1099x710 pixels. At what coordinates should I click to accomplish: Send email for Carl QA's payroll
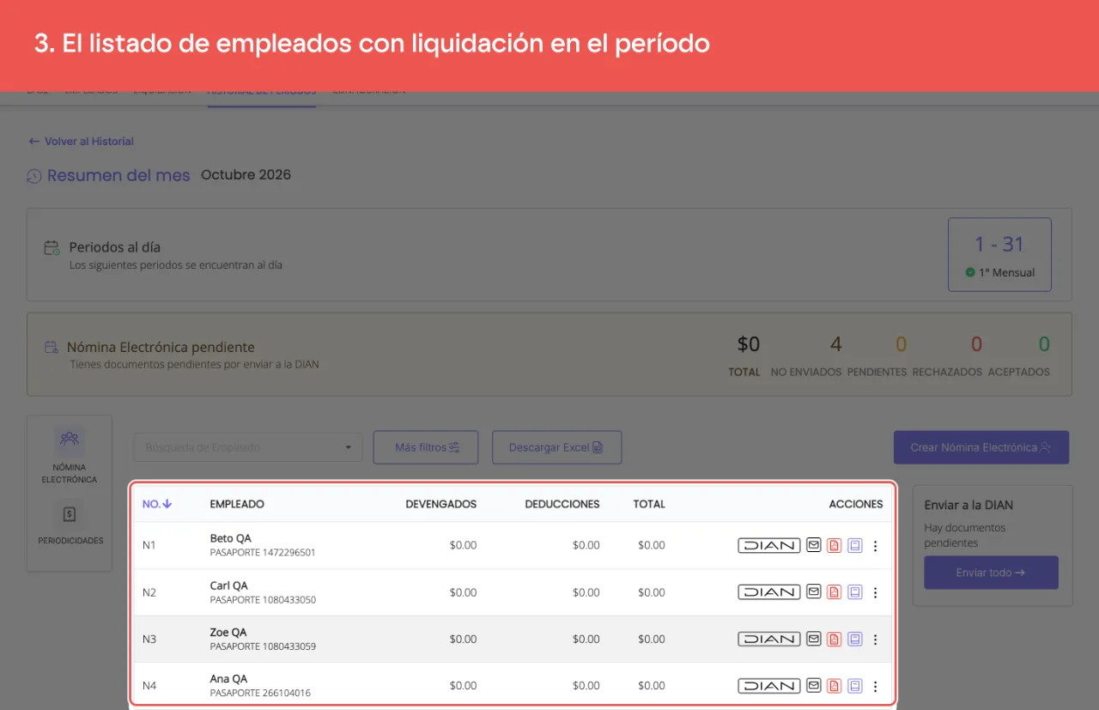814,592
